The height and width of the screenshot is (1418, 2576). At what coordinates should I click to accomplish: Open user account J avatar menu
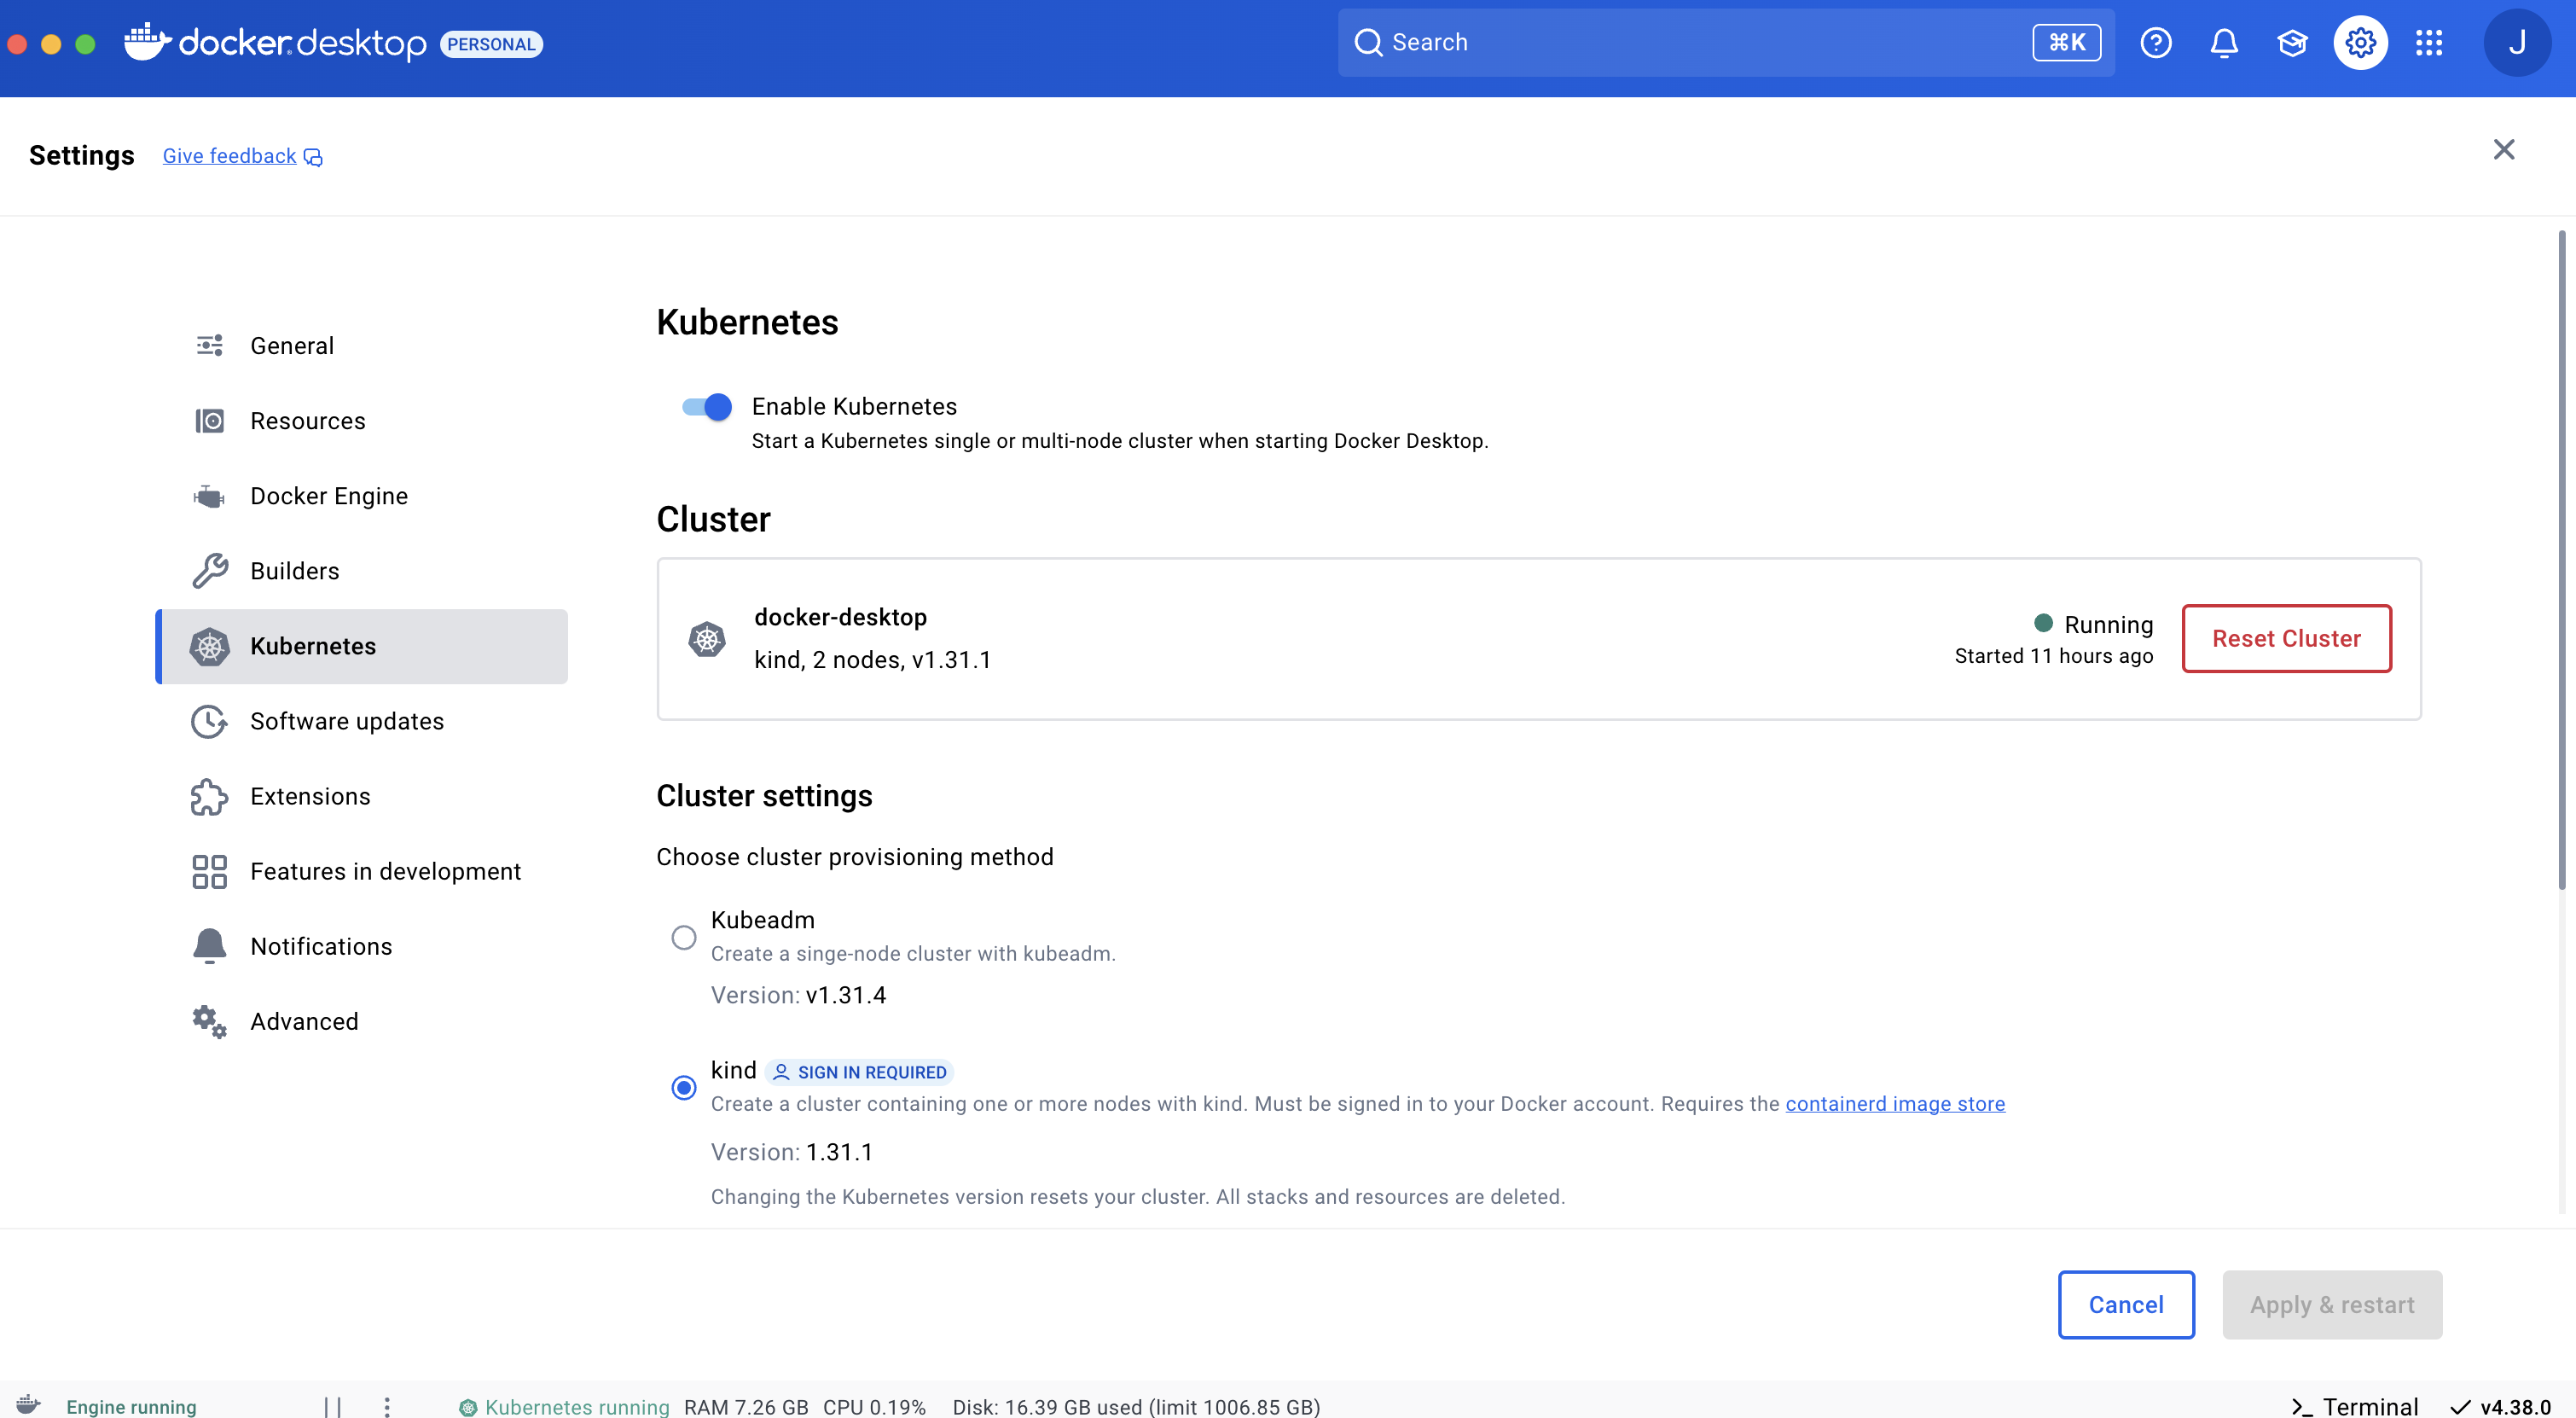tap(2516, 43)
